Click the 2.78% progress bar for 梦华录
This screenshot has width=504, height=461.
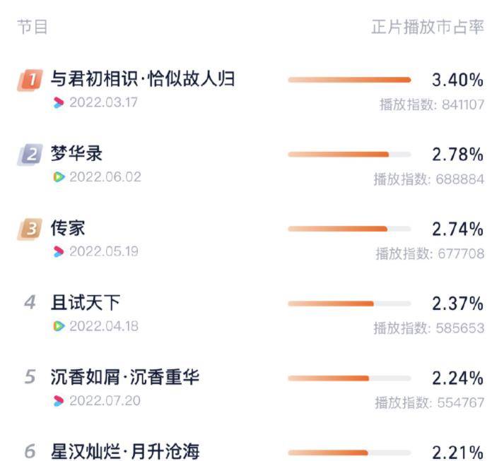(x=349, y=155)
